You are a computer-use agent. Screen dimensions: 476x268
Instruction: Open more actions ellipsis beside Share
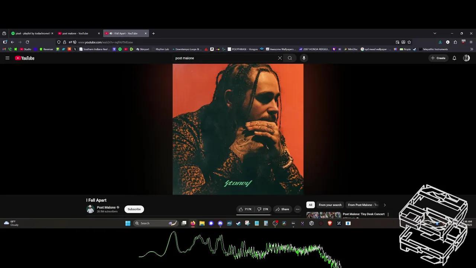point(297,209)
